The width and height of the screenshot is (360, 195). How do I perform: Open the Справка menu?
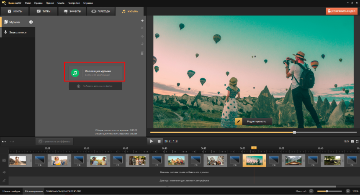88,3
